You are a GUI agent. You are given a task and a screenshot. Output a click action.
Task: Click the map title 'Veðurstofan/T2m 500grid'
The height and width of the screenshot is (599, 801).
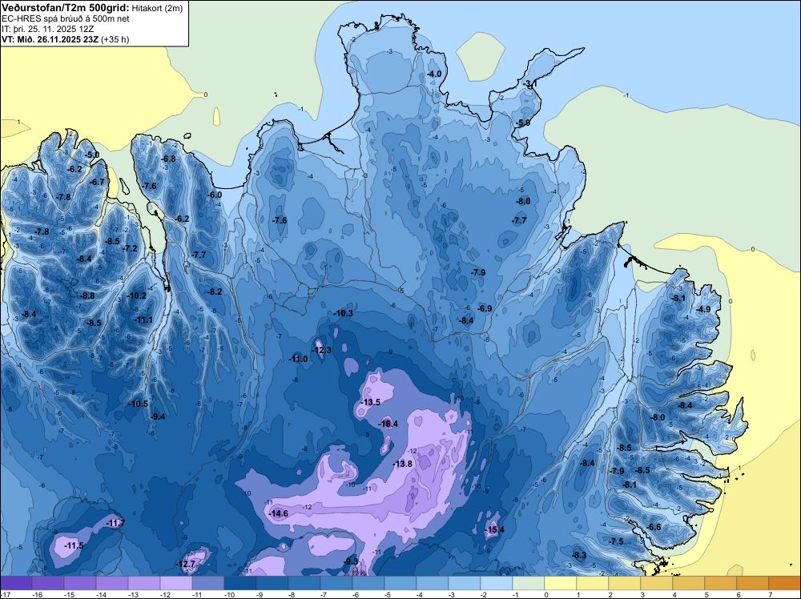click(x=66, y=7)
